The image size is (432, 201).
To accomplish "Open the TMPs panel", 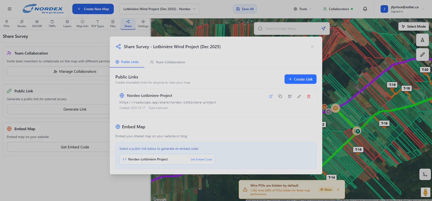I will point(52,24).
